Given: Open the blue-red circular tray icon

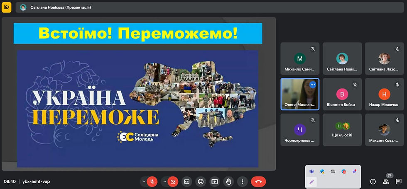Looking at the screenshot, I should point(344,172).
